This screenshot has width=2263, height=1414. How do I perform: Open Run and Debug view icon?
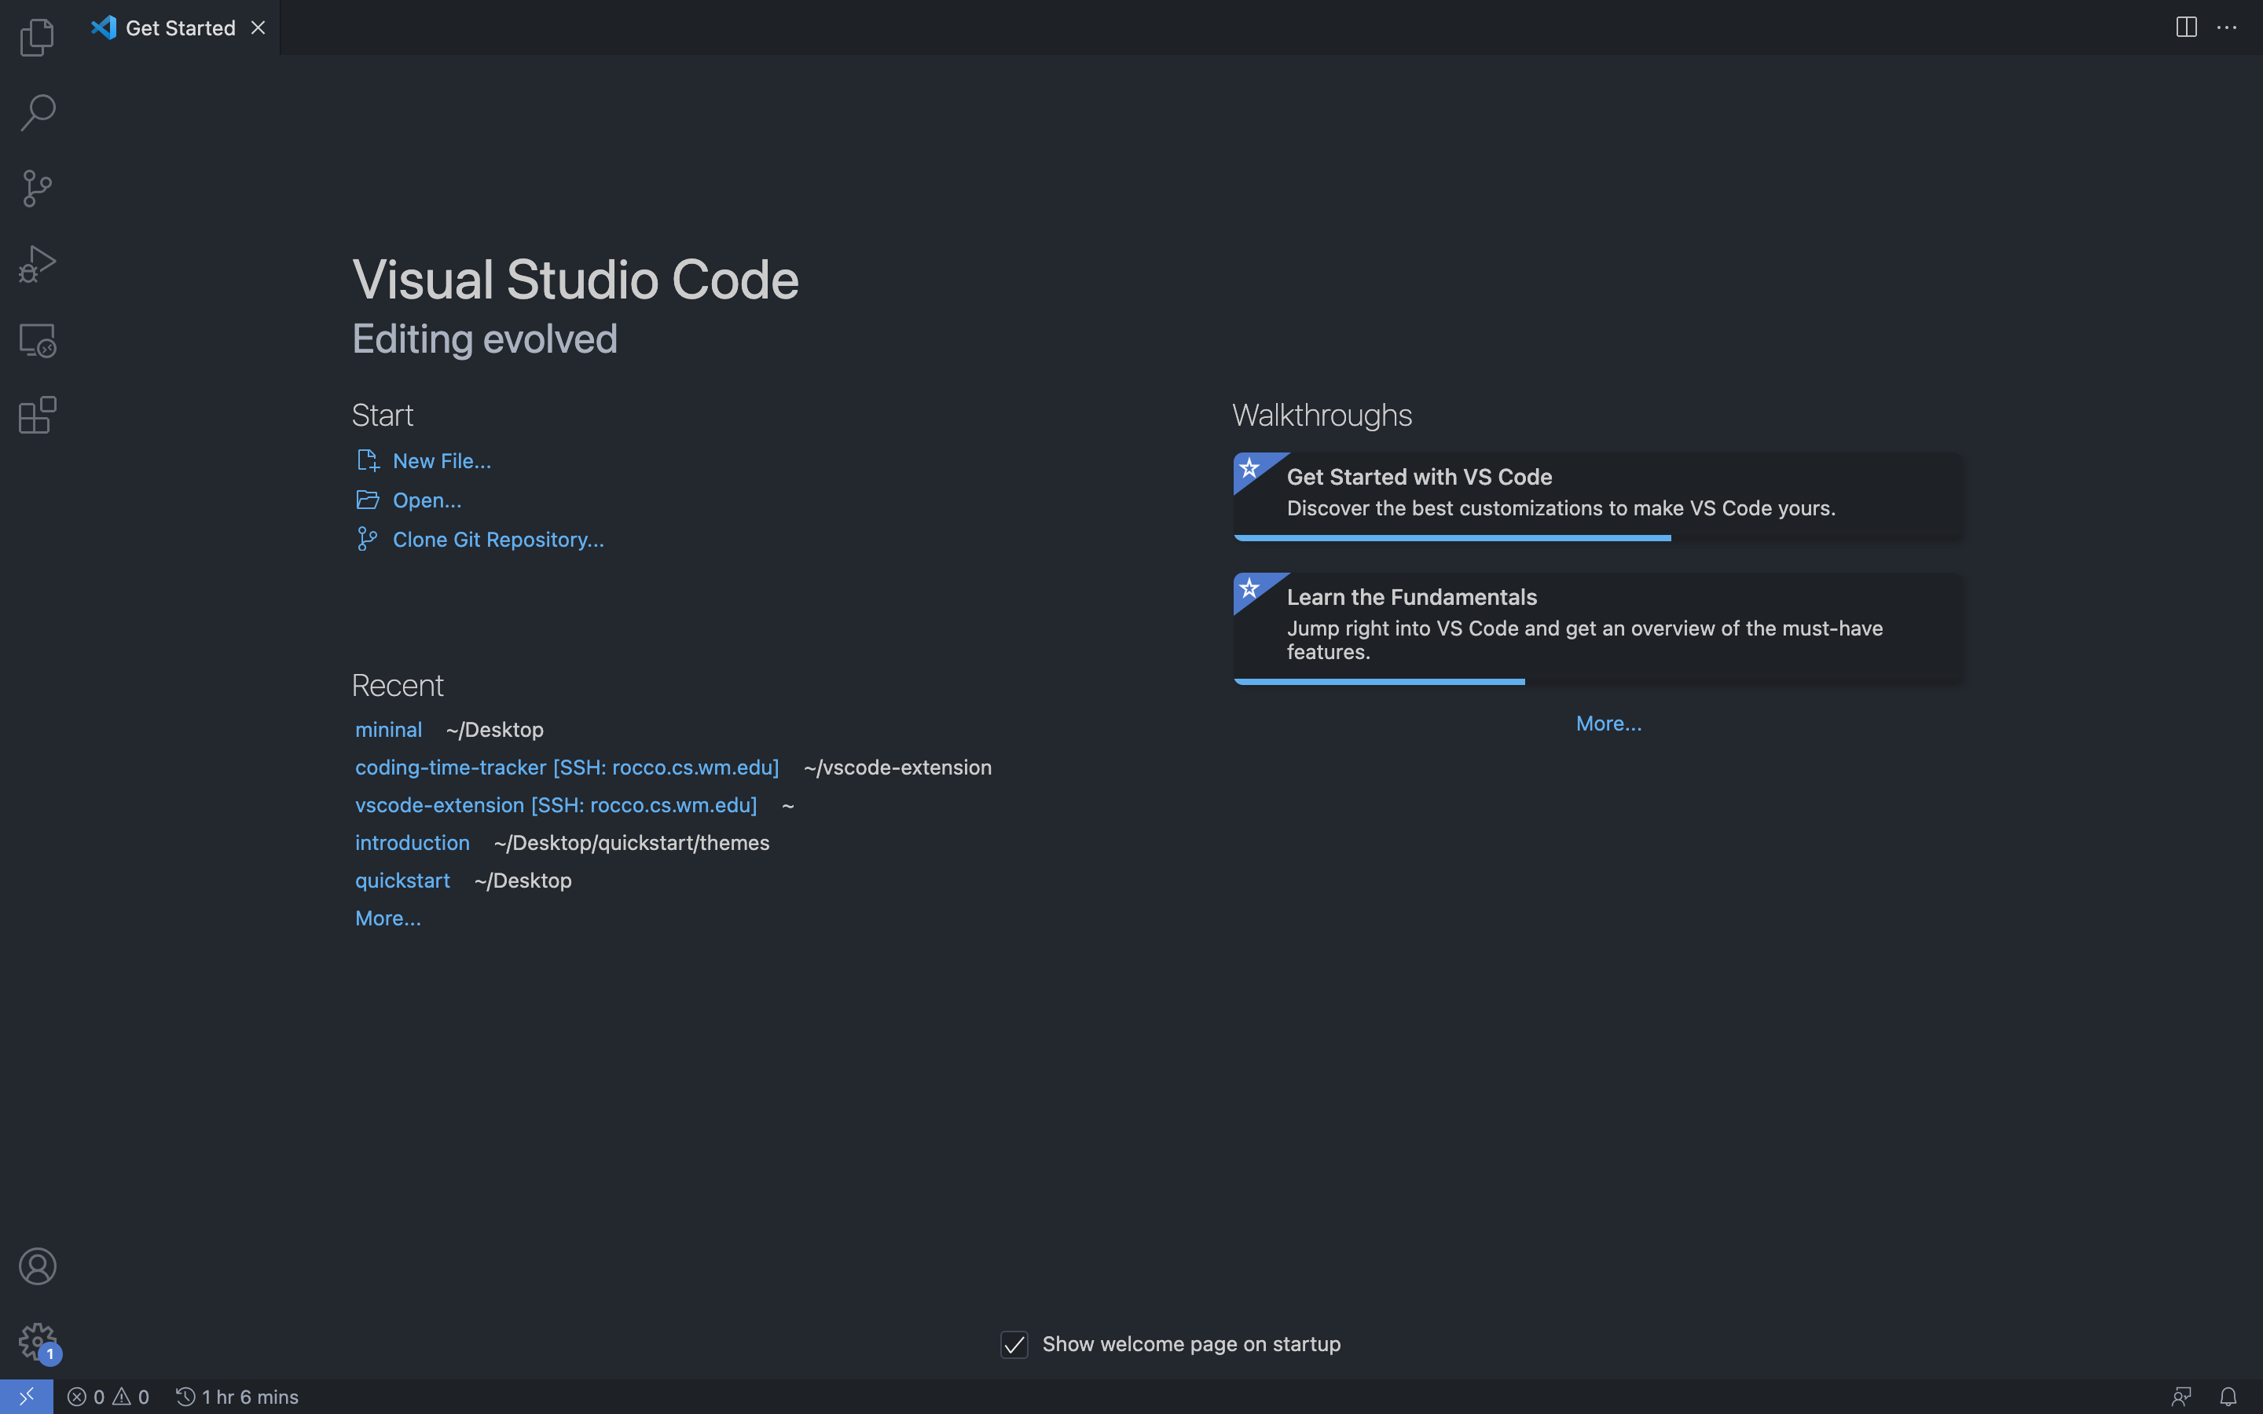38,264
